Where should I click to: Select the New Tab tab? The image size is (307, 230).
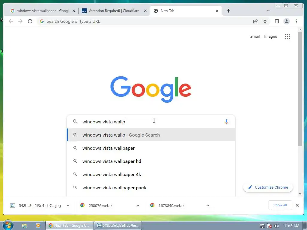click(x=185, y=11)
